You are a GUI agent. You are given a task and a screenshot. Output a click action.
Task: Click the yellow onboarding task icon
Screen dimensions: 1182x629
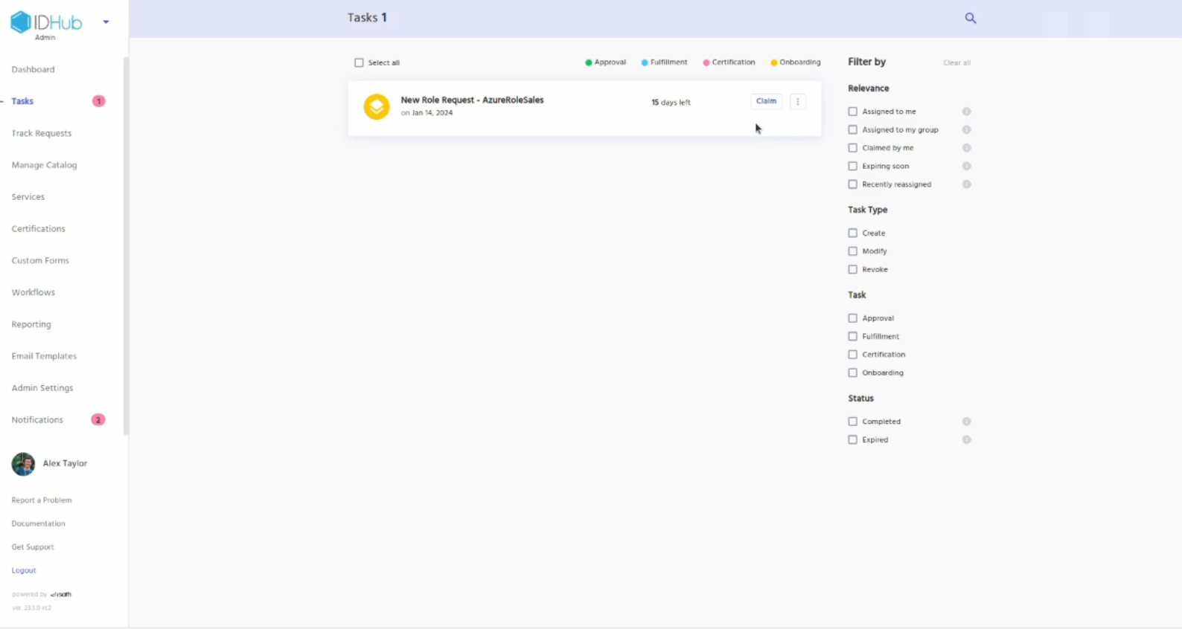[376, 106]
